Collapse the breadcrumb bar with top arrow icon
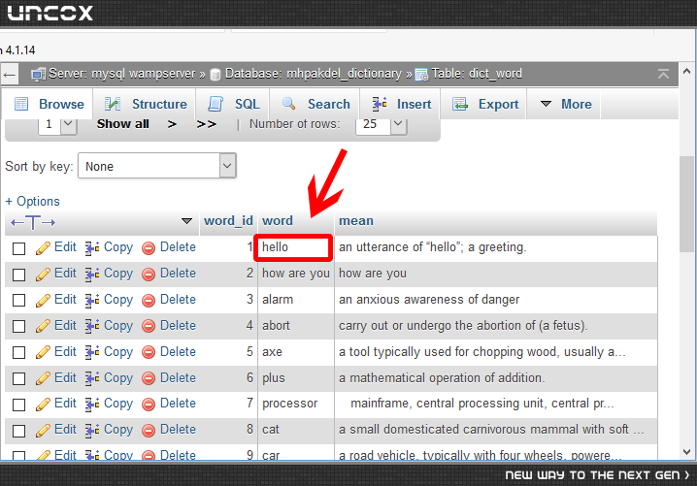 pyautogui.click(x=663, y=74)
